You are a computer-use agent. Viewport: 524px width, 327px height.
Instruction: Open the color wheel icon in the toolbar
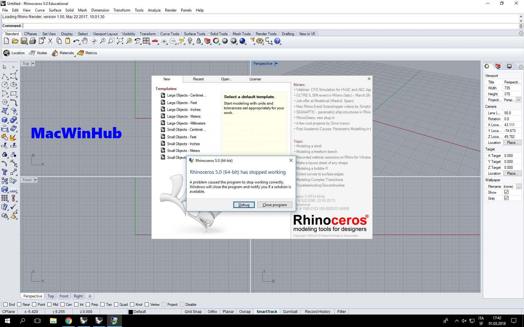[x=216, y=41]
